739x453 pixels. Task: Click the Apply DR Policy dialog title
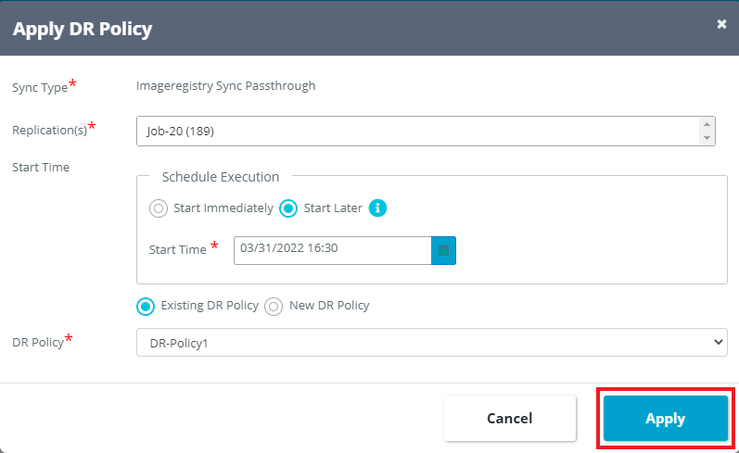click(x=82, y=29)
